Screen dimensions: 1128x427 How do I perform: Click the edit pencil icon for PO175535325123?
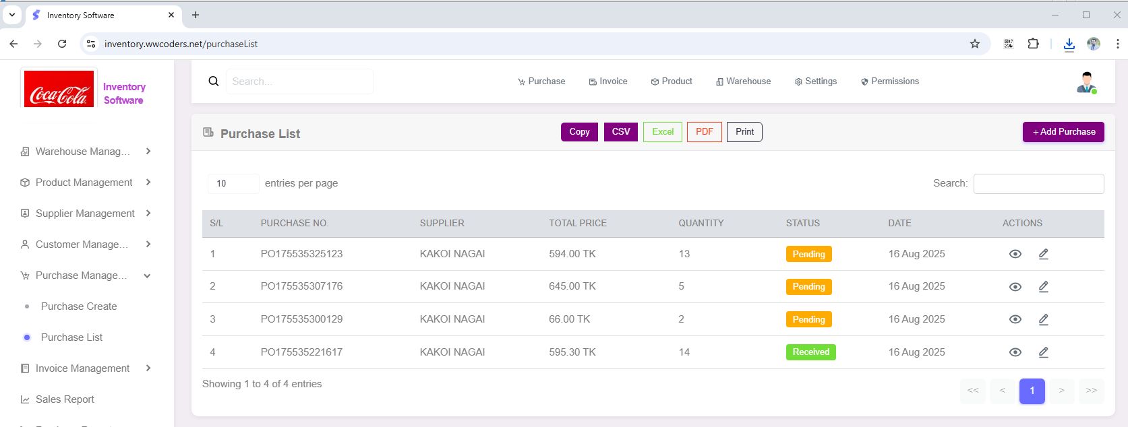[1043, 254]
